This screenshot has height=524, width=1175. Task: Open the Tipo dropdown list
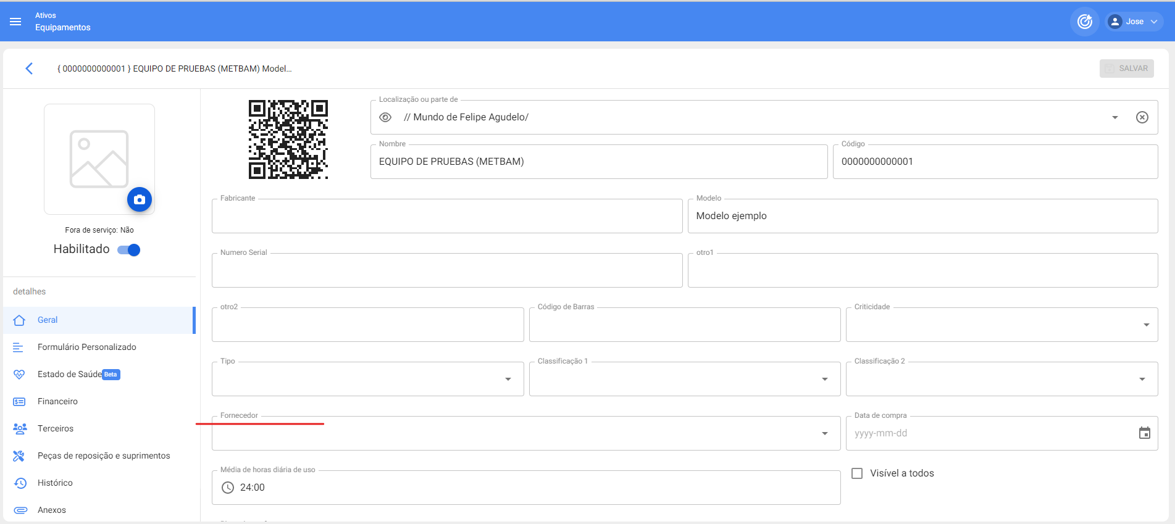point(508,379)
